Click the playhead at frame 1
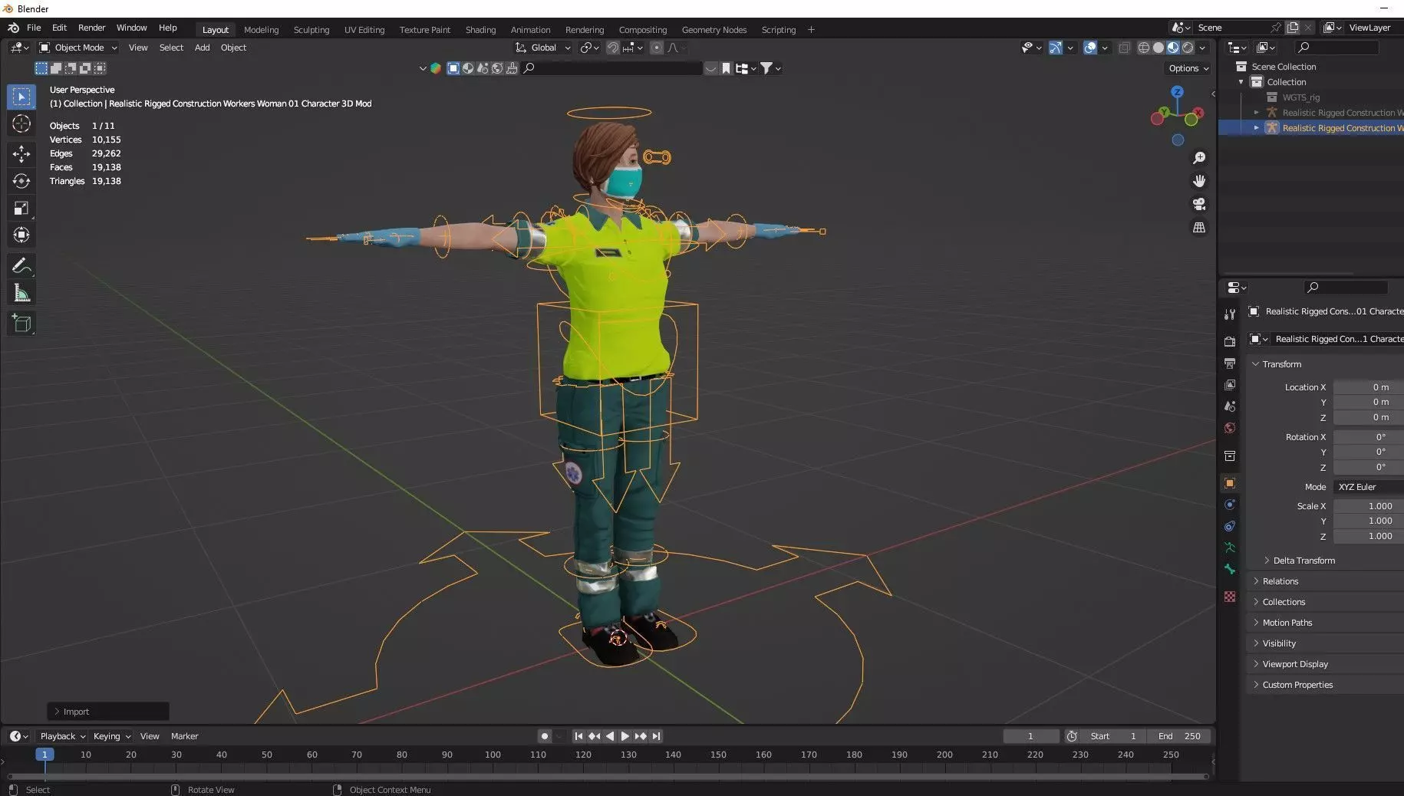The image size is (1404, 796). click(44, 755)
